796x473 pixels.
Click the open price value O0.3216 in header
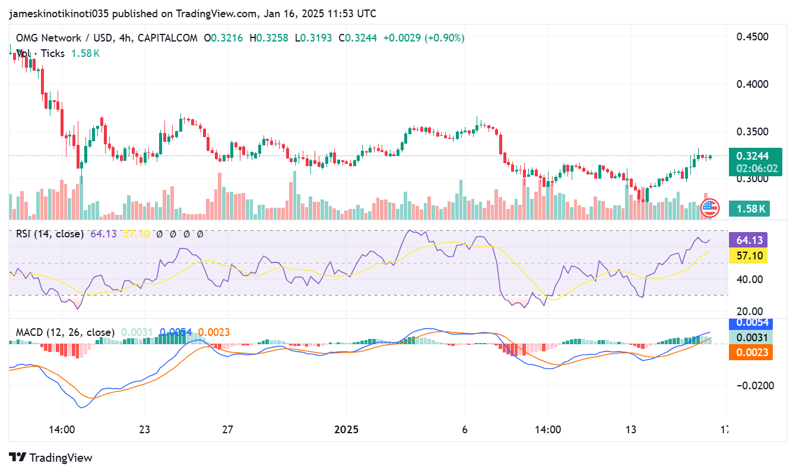(224, 38)
